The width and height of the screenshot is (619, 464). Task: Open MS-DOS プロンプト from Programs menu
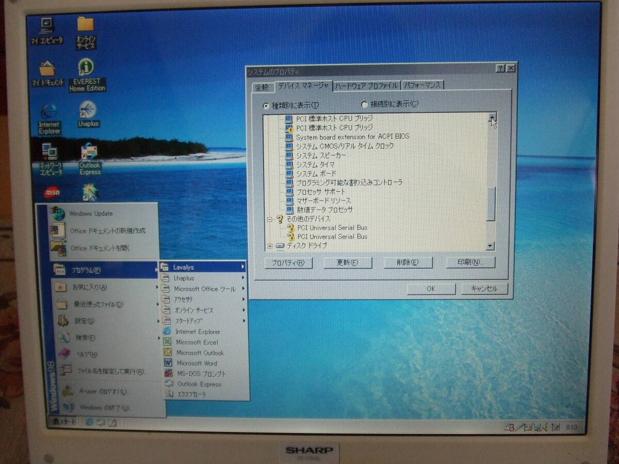click(x=201, y=374)
